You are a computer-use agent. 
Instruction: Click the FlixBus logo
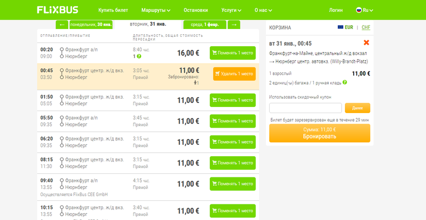point(57,10)
